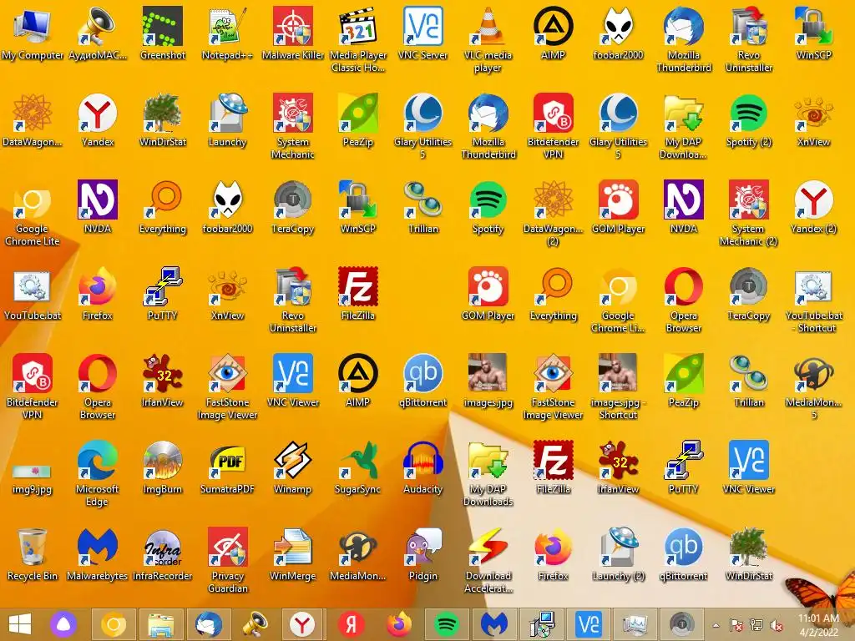The height and width of the screenshot is (641, 855).
Task: Select the Yandex (2) desktop icon
Action: pyautogui.click(x=813, y=208)
